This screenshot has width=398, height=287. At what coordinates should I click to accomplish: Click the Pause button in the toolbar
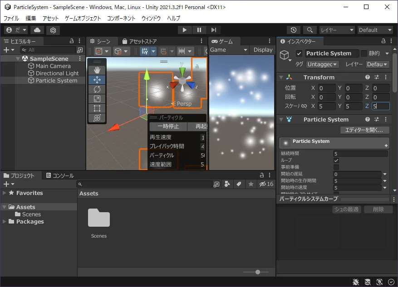(x=199, y=30)
